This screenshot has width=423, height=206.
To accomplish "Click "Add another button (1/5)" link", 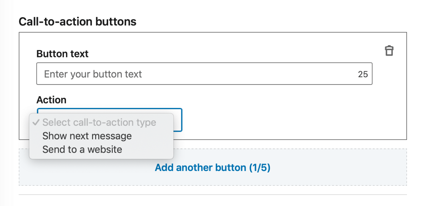I will click(x=212, y=167).
